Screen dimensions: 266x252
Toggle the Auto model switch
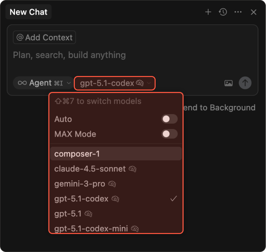tap(169, 119)
